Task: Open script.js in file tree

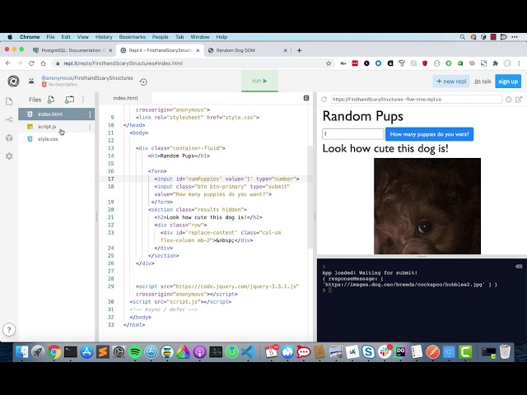Action: click(47, 127)
